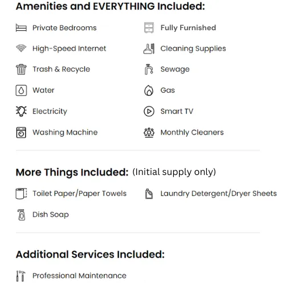The width and height of the screenshot is (285, 285).
Task: Click the water drop icon
Action: (x=21, y=90)
